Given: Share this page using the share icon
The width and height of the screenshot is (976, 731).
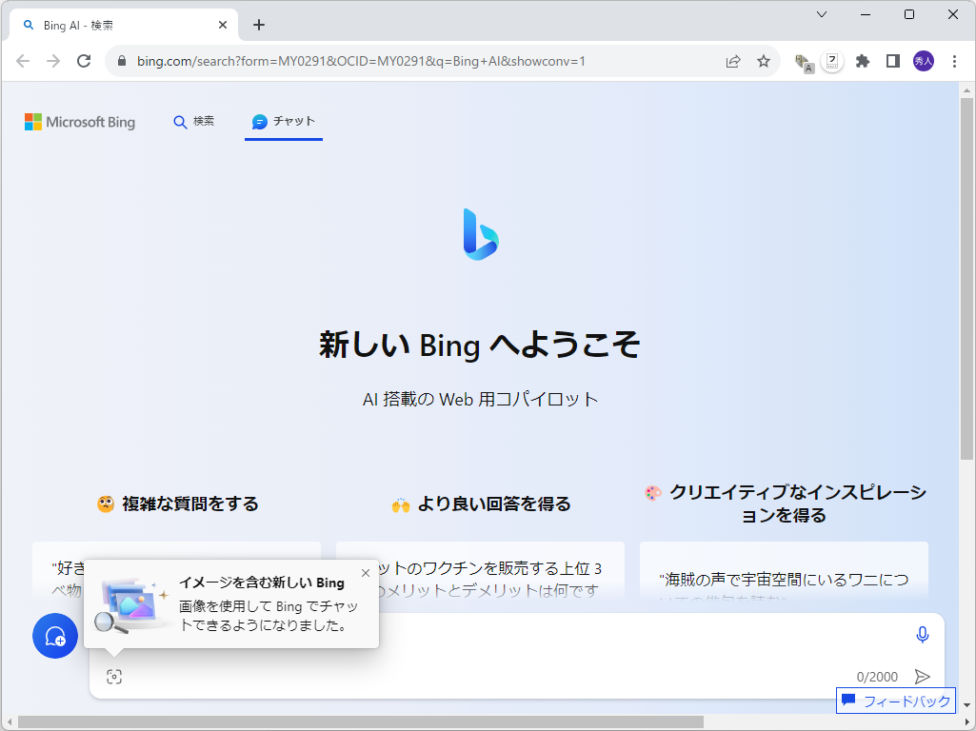Looking at the screenshot, I should 732,61.
